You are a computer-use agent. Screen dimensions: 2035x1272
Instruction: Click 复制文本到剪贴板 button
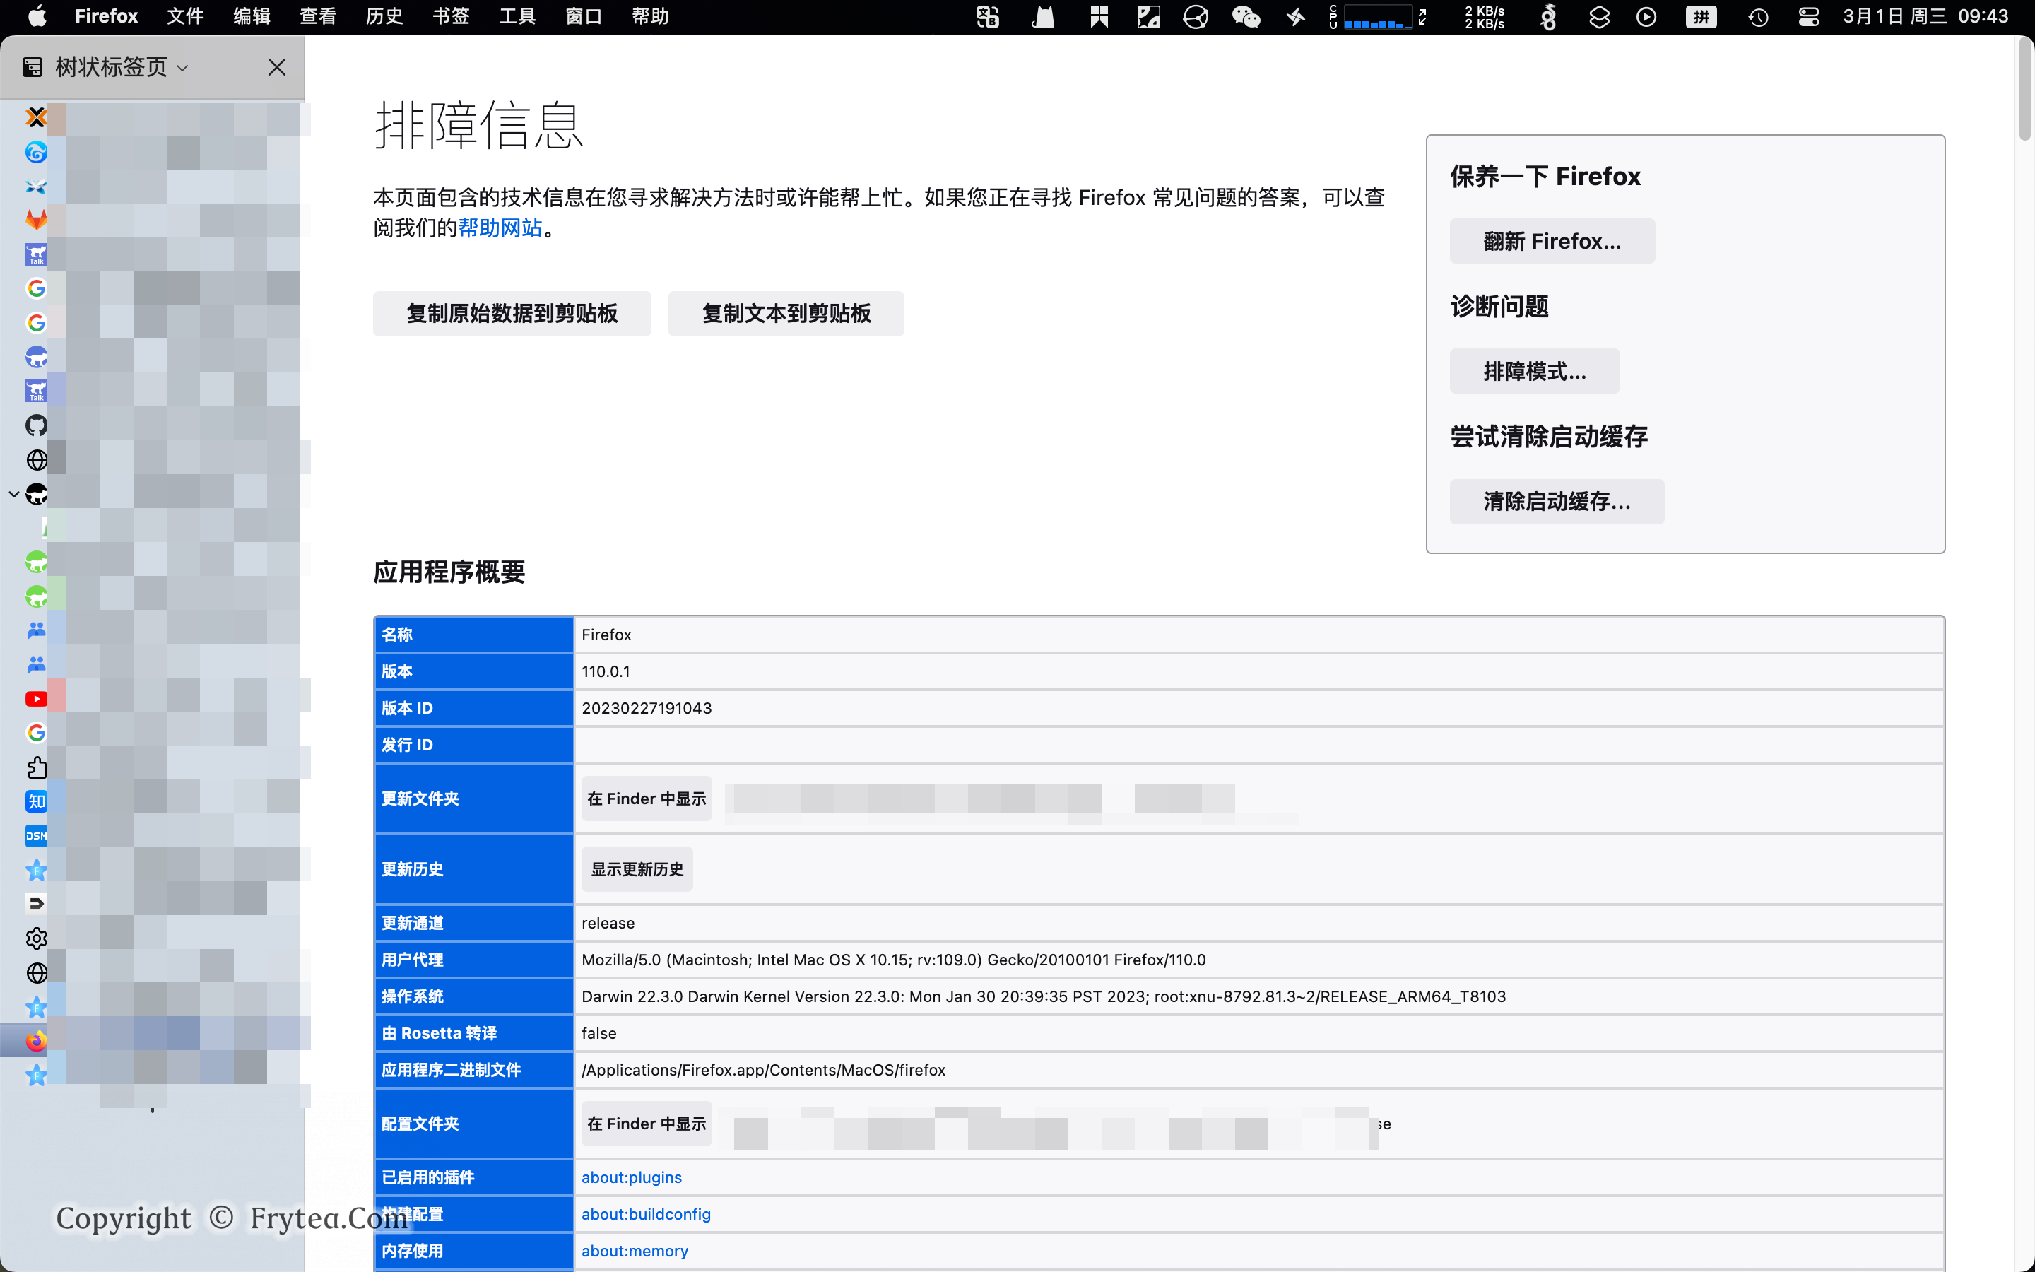[x=786, y=314]
